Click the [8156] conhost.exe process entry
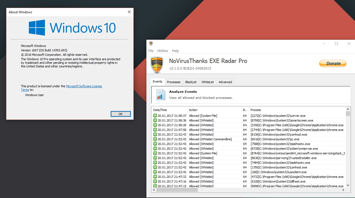 [279, 134]
